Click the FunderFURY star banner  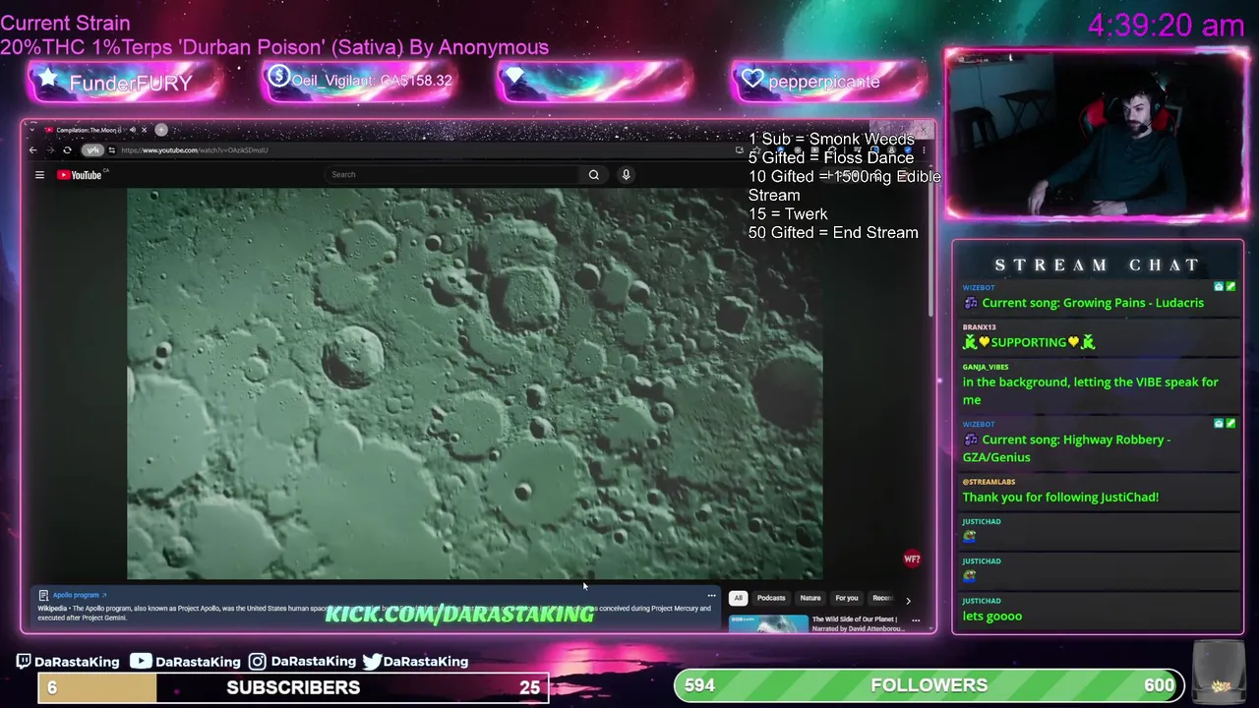click(x=124, y=82)
